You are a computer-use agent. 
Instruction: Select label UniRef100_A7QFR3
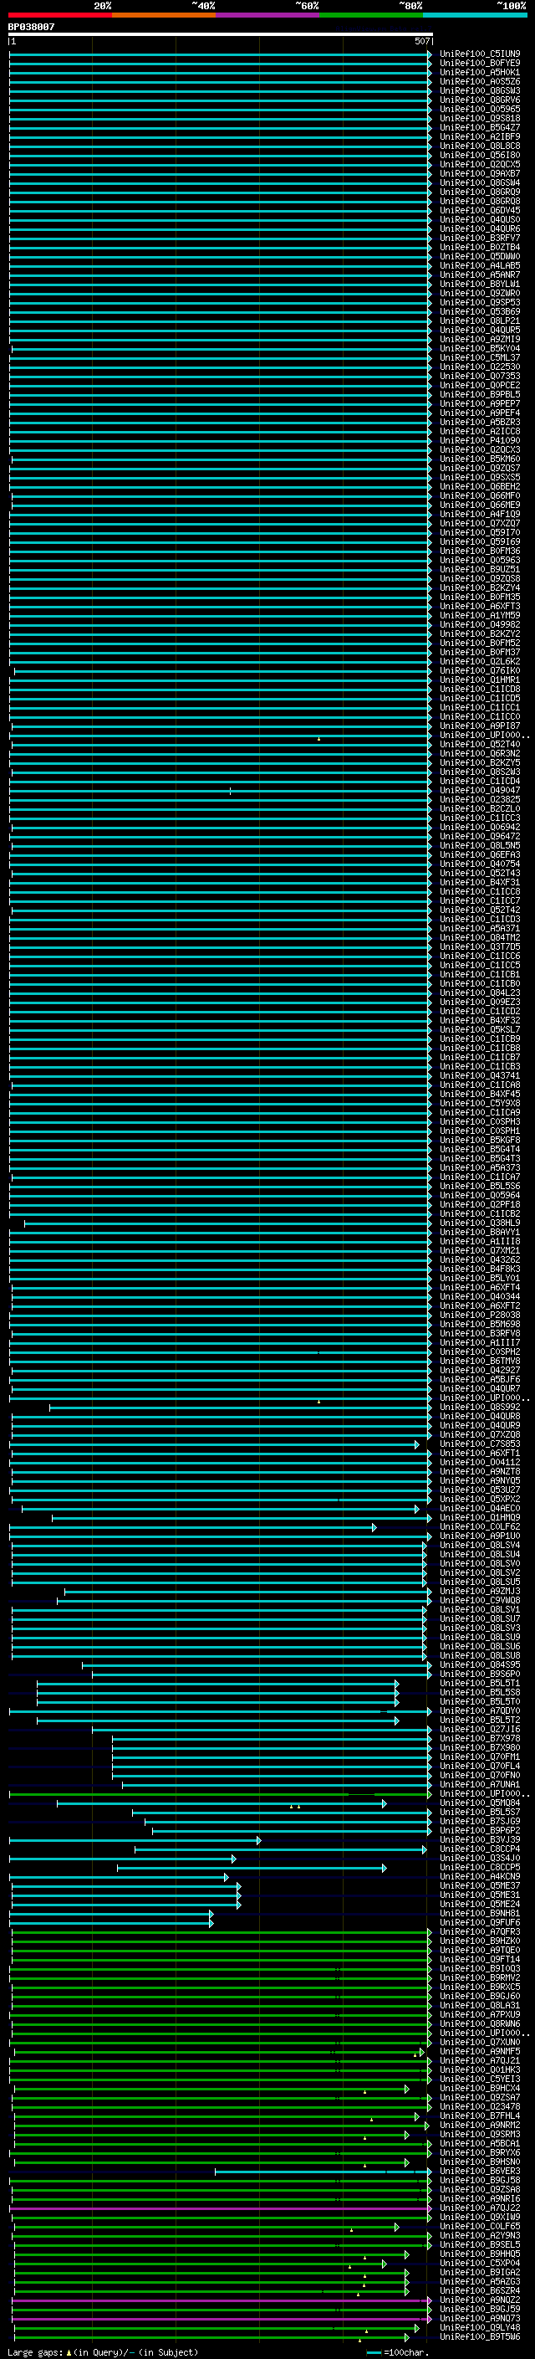coord(480,1931)
